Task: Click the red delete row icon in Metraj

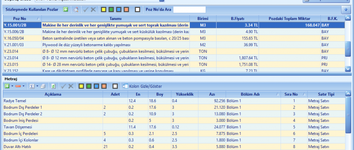Action: pos(19,86)
